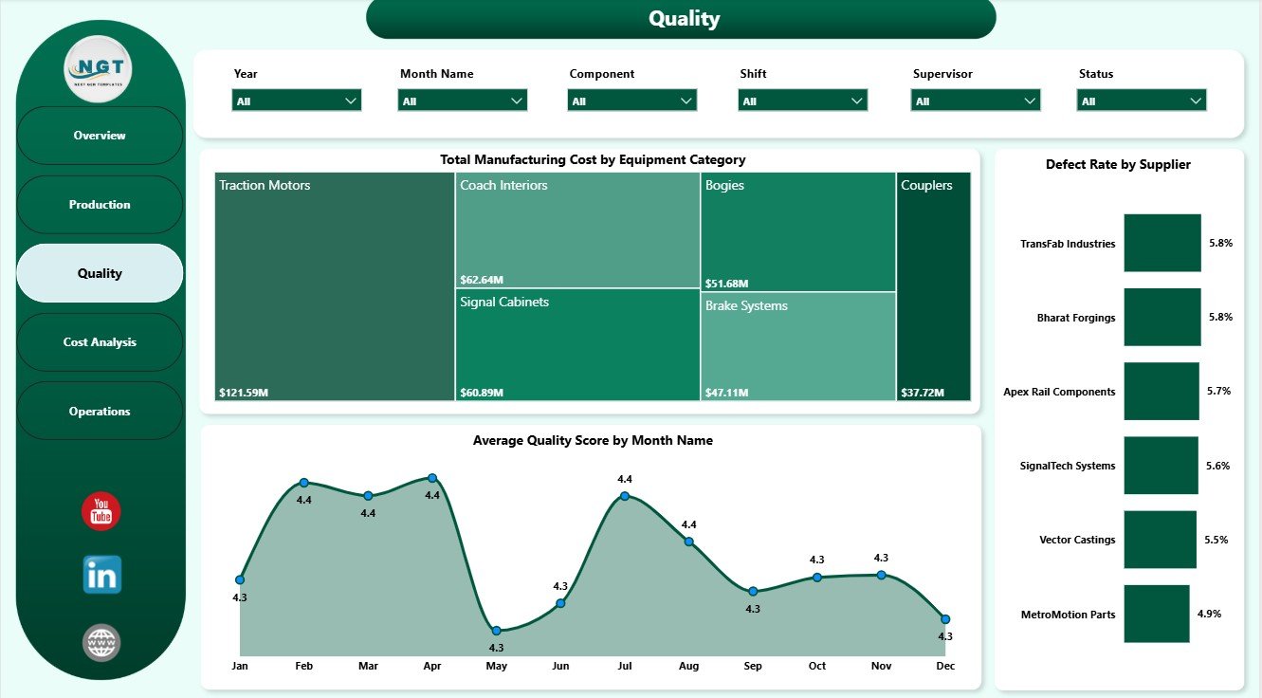Click the Apr data point marker
The height and width of the screenshot is (698, 1262).
pos(432,478)
